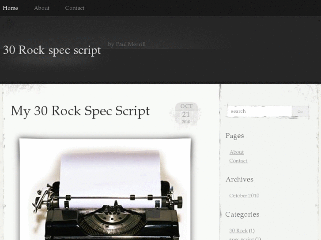Click the 'by Paul Merrill' tagline
This screenshot has width=321, height=240.
(x=127, y=44)
